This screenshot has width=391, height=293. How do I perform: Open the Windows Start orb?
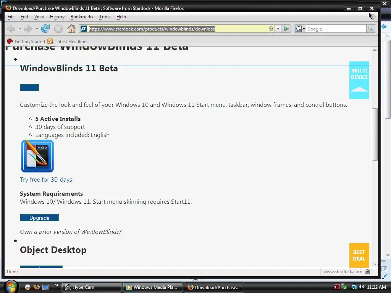[x=11, y=287]
